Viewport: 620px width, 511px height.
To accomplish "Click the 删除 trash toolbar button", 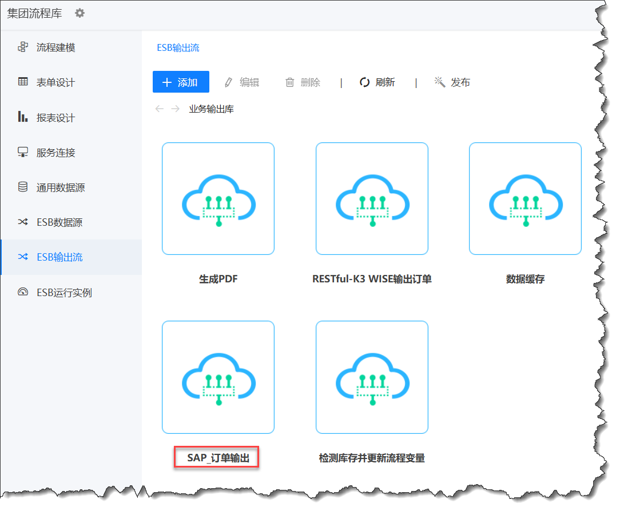I will [303, 82].
